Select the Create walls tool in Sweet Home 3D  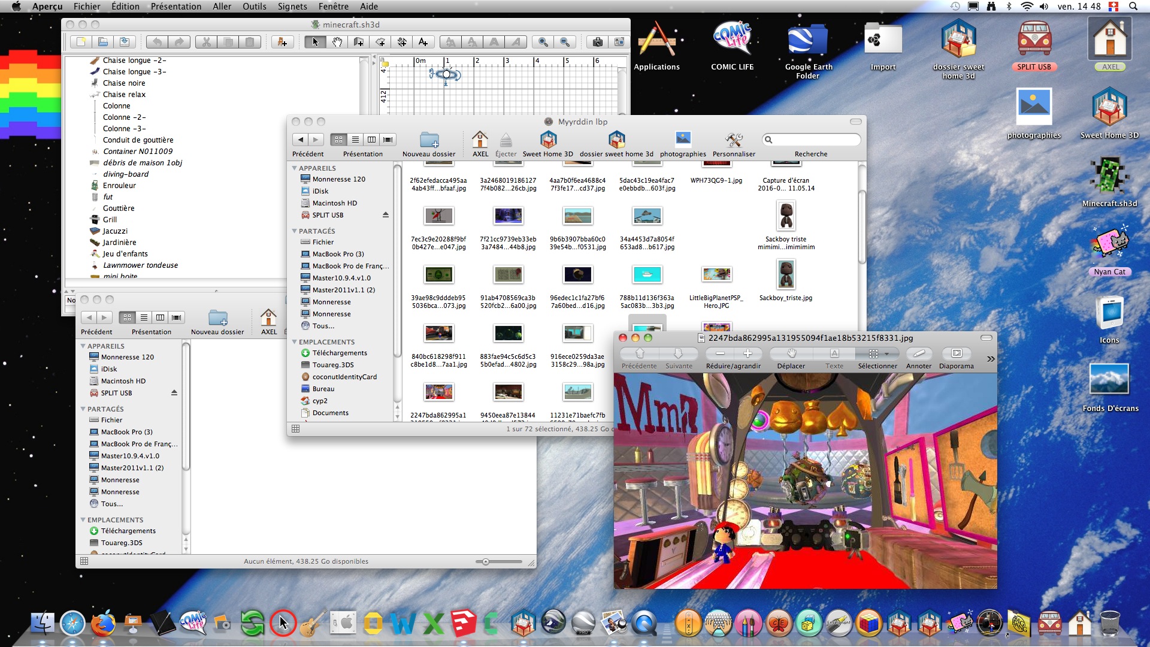tap(358, 42)
